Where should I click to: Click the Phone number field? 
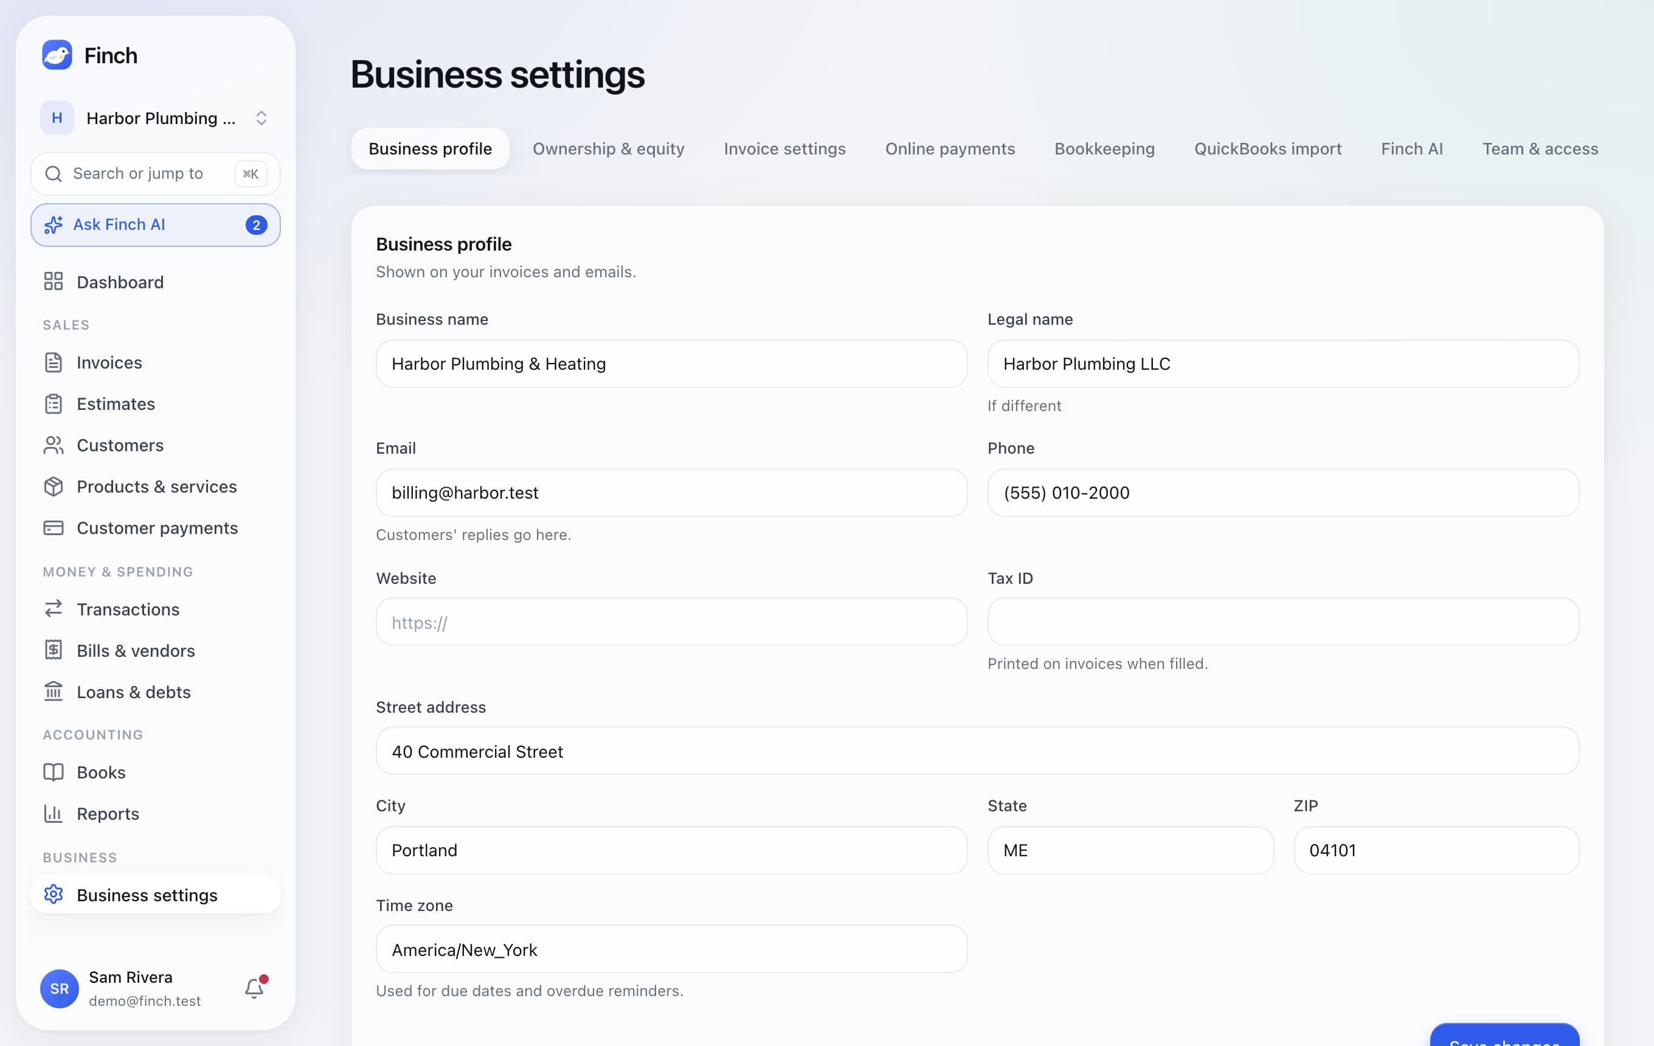[x=1283, y=493]
